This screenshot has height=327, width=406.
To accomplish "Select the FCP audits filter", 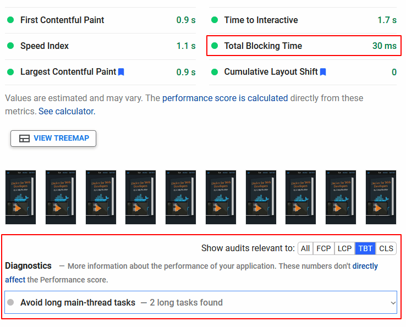I will click(323, 248).
